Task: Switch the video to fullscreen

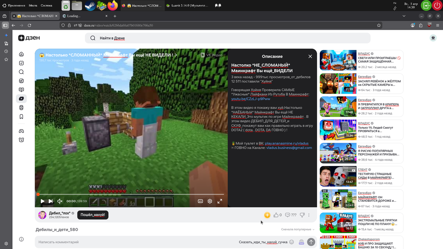Action: 220,201
